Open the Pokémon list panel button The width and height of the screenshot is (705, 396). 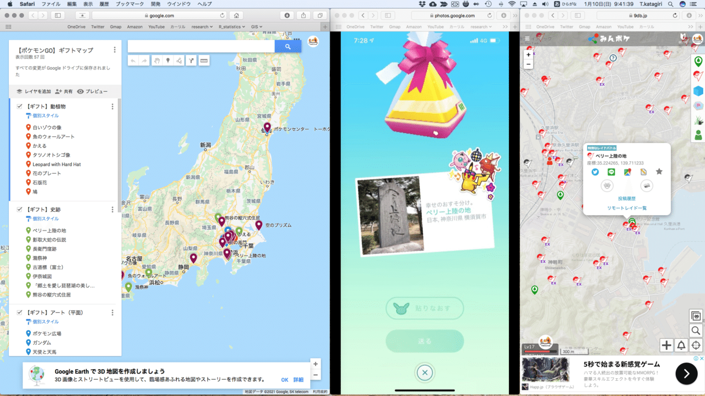(x=696, y=316)
